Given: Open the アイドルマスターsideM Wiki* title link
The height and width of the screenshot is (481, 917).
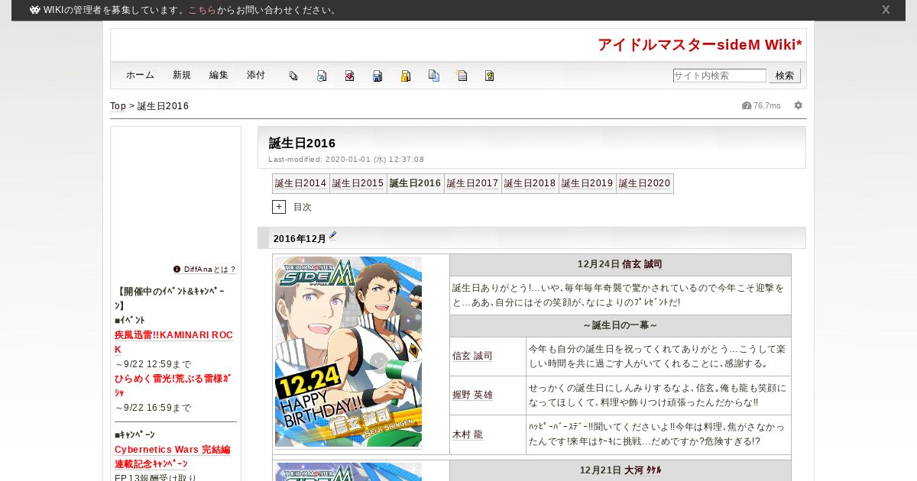Looking at the screenshot, I should tap(700, 45).
